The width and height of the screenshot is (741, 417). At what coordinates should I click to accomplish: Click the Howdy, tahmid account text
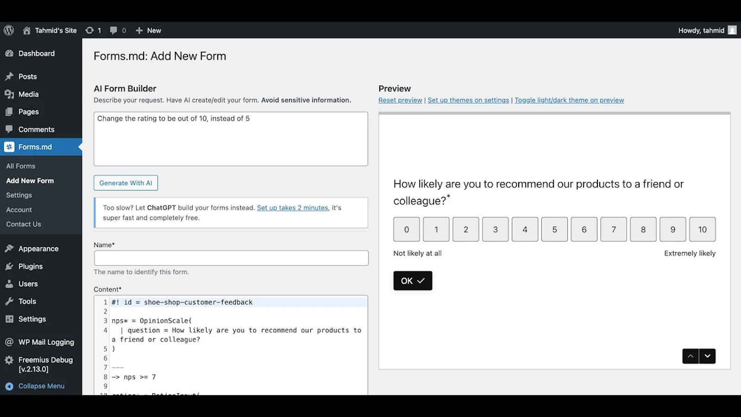tap(701, 30)
